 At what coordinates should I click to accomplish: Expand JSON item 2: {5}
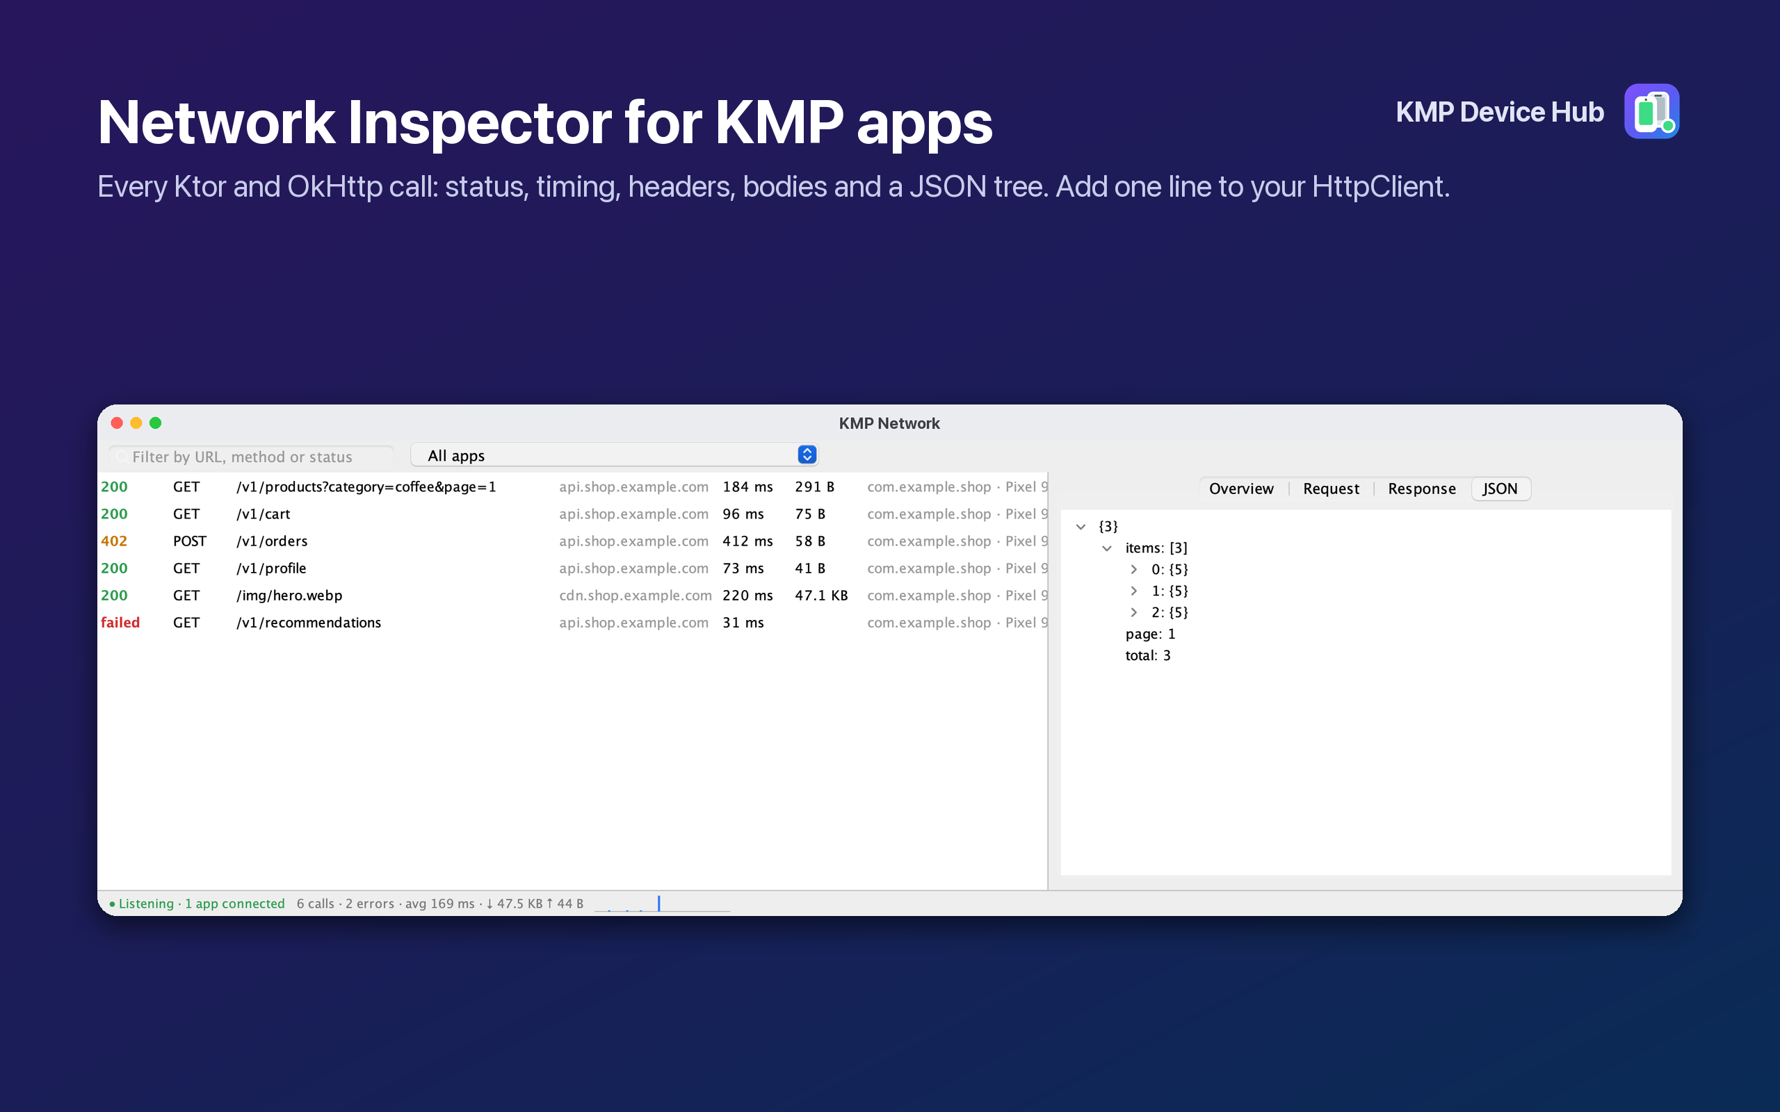[x=1133, y=612]
